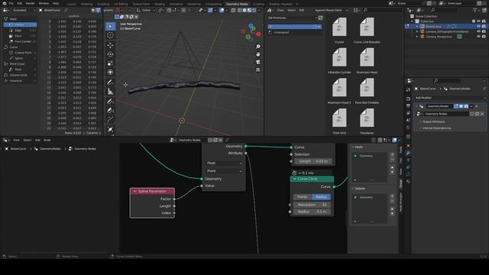Toggle BezierCurve visibility eye in outliner
The image size is (489, 275).
coord(479,27)
